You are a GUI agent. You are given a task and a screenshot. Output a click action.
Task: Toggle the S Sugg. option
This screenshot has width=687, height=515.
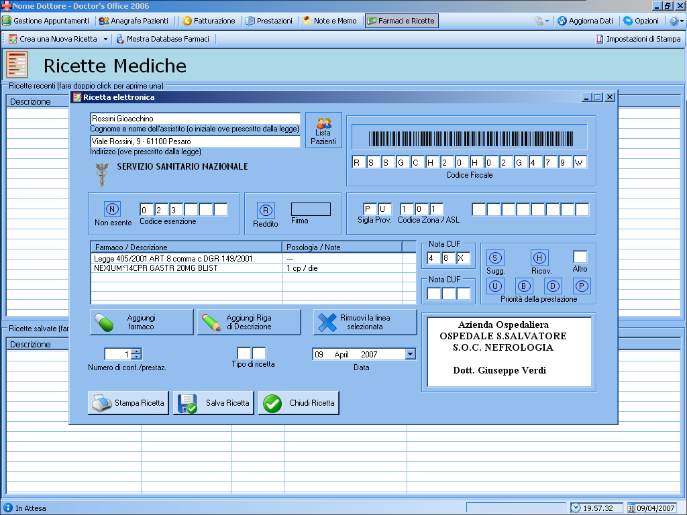[x=495, y=257]
